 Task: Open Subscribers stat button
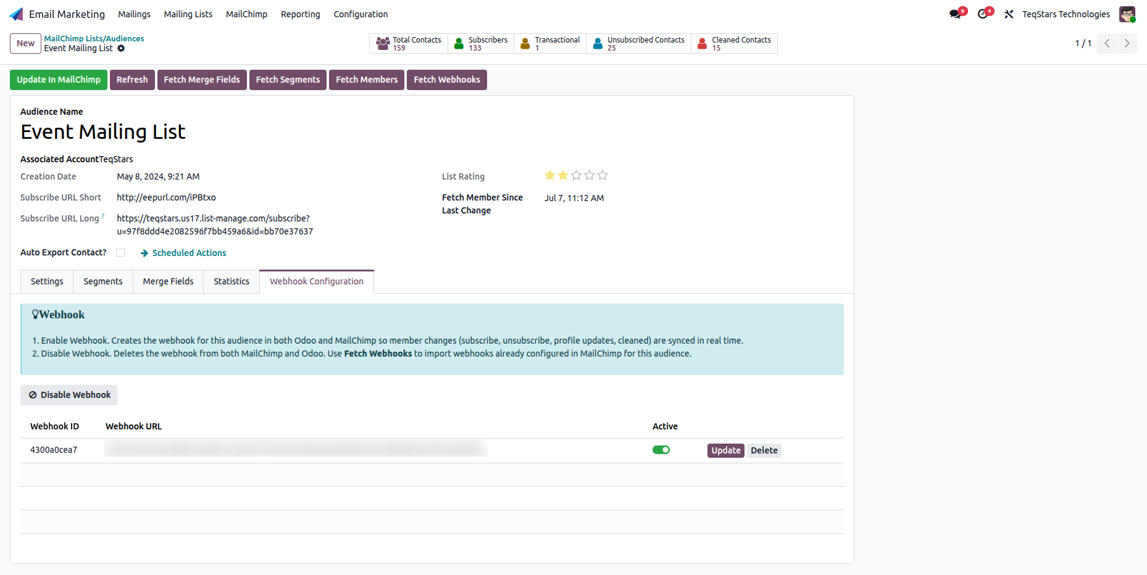tap(481, 44)
